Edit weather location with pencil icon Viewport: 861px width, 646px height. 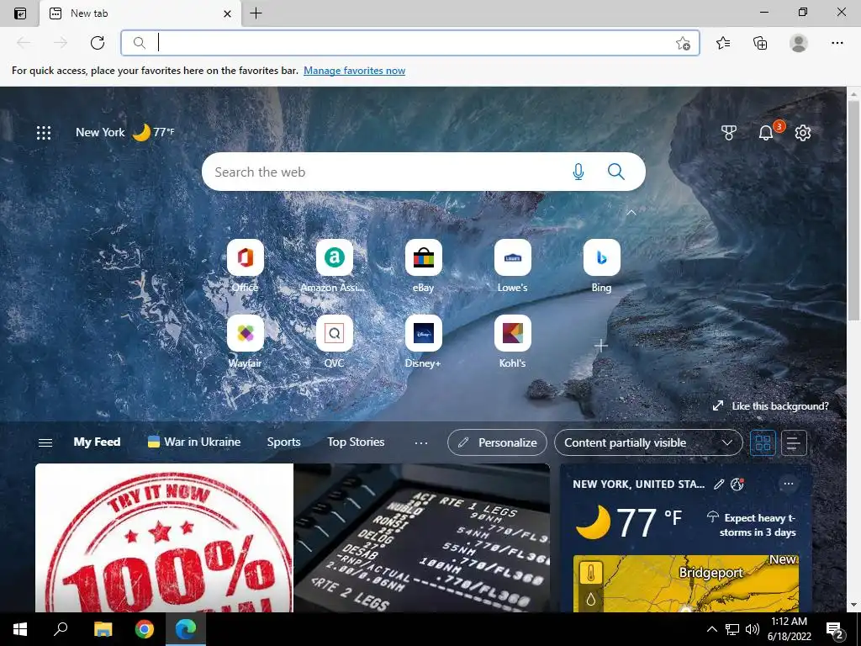click(719, 484)
